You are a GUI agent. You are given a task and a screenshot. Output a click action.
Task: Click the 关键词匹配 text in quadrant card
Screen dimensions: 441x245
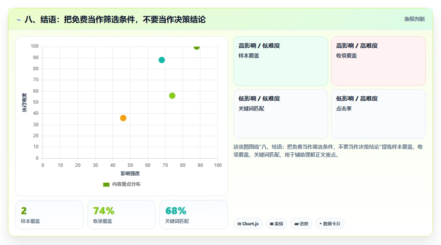[x=251, y=108]
